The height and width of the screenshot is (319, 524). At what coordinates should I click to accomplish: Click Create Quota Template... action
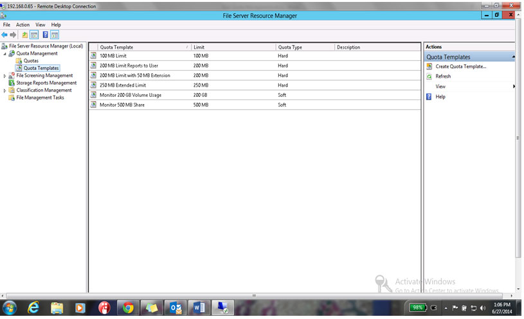click(460, 66)
